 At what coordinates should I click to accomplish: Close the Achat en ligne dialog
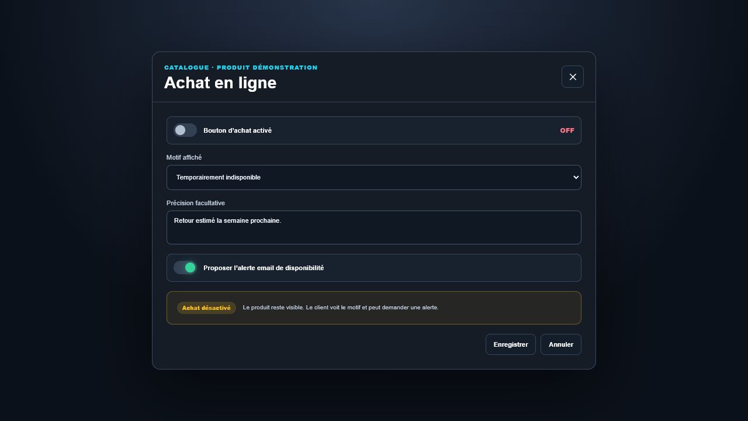coord(573,77)
